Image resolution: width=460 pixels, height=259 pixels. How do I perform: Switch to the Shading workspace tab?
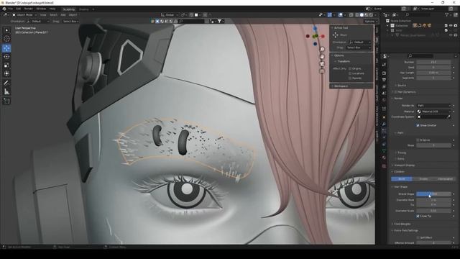pyautogui.click(x=83, y=9)
